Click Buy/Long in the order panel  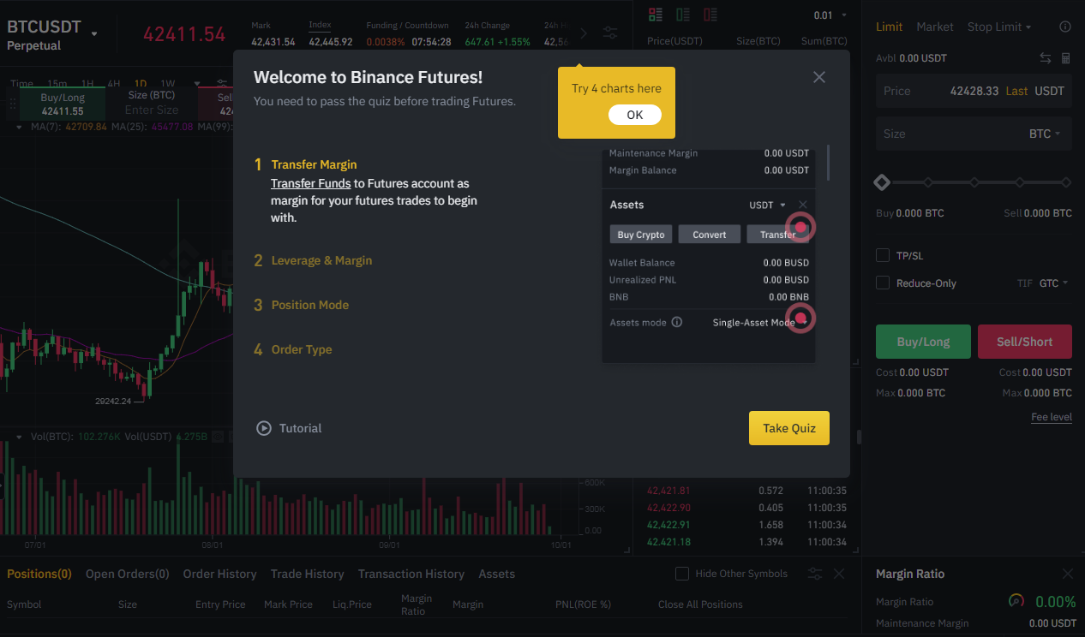923,342
